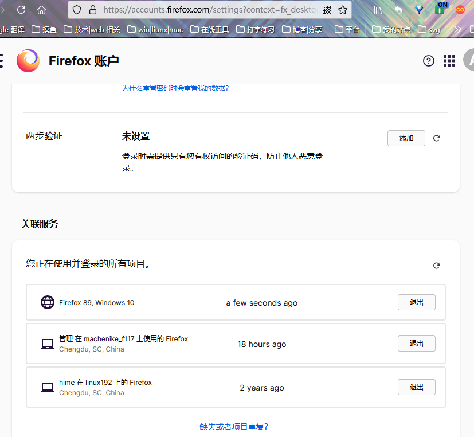Sign out the Firefox 89 Windows 10 session
The image size is (474, 437).
click(416, 302)
